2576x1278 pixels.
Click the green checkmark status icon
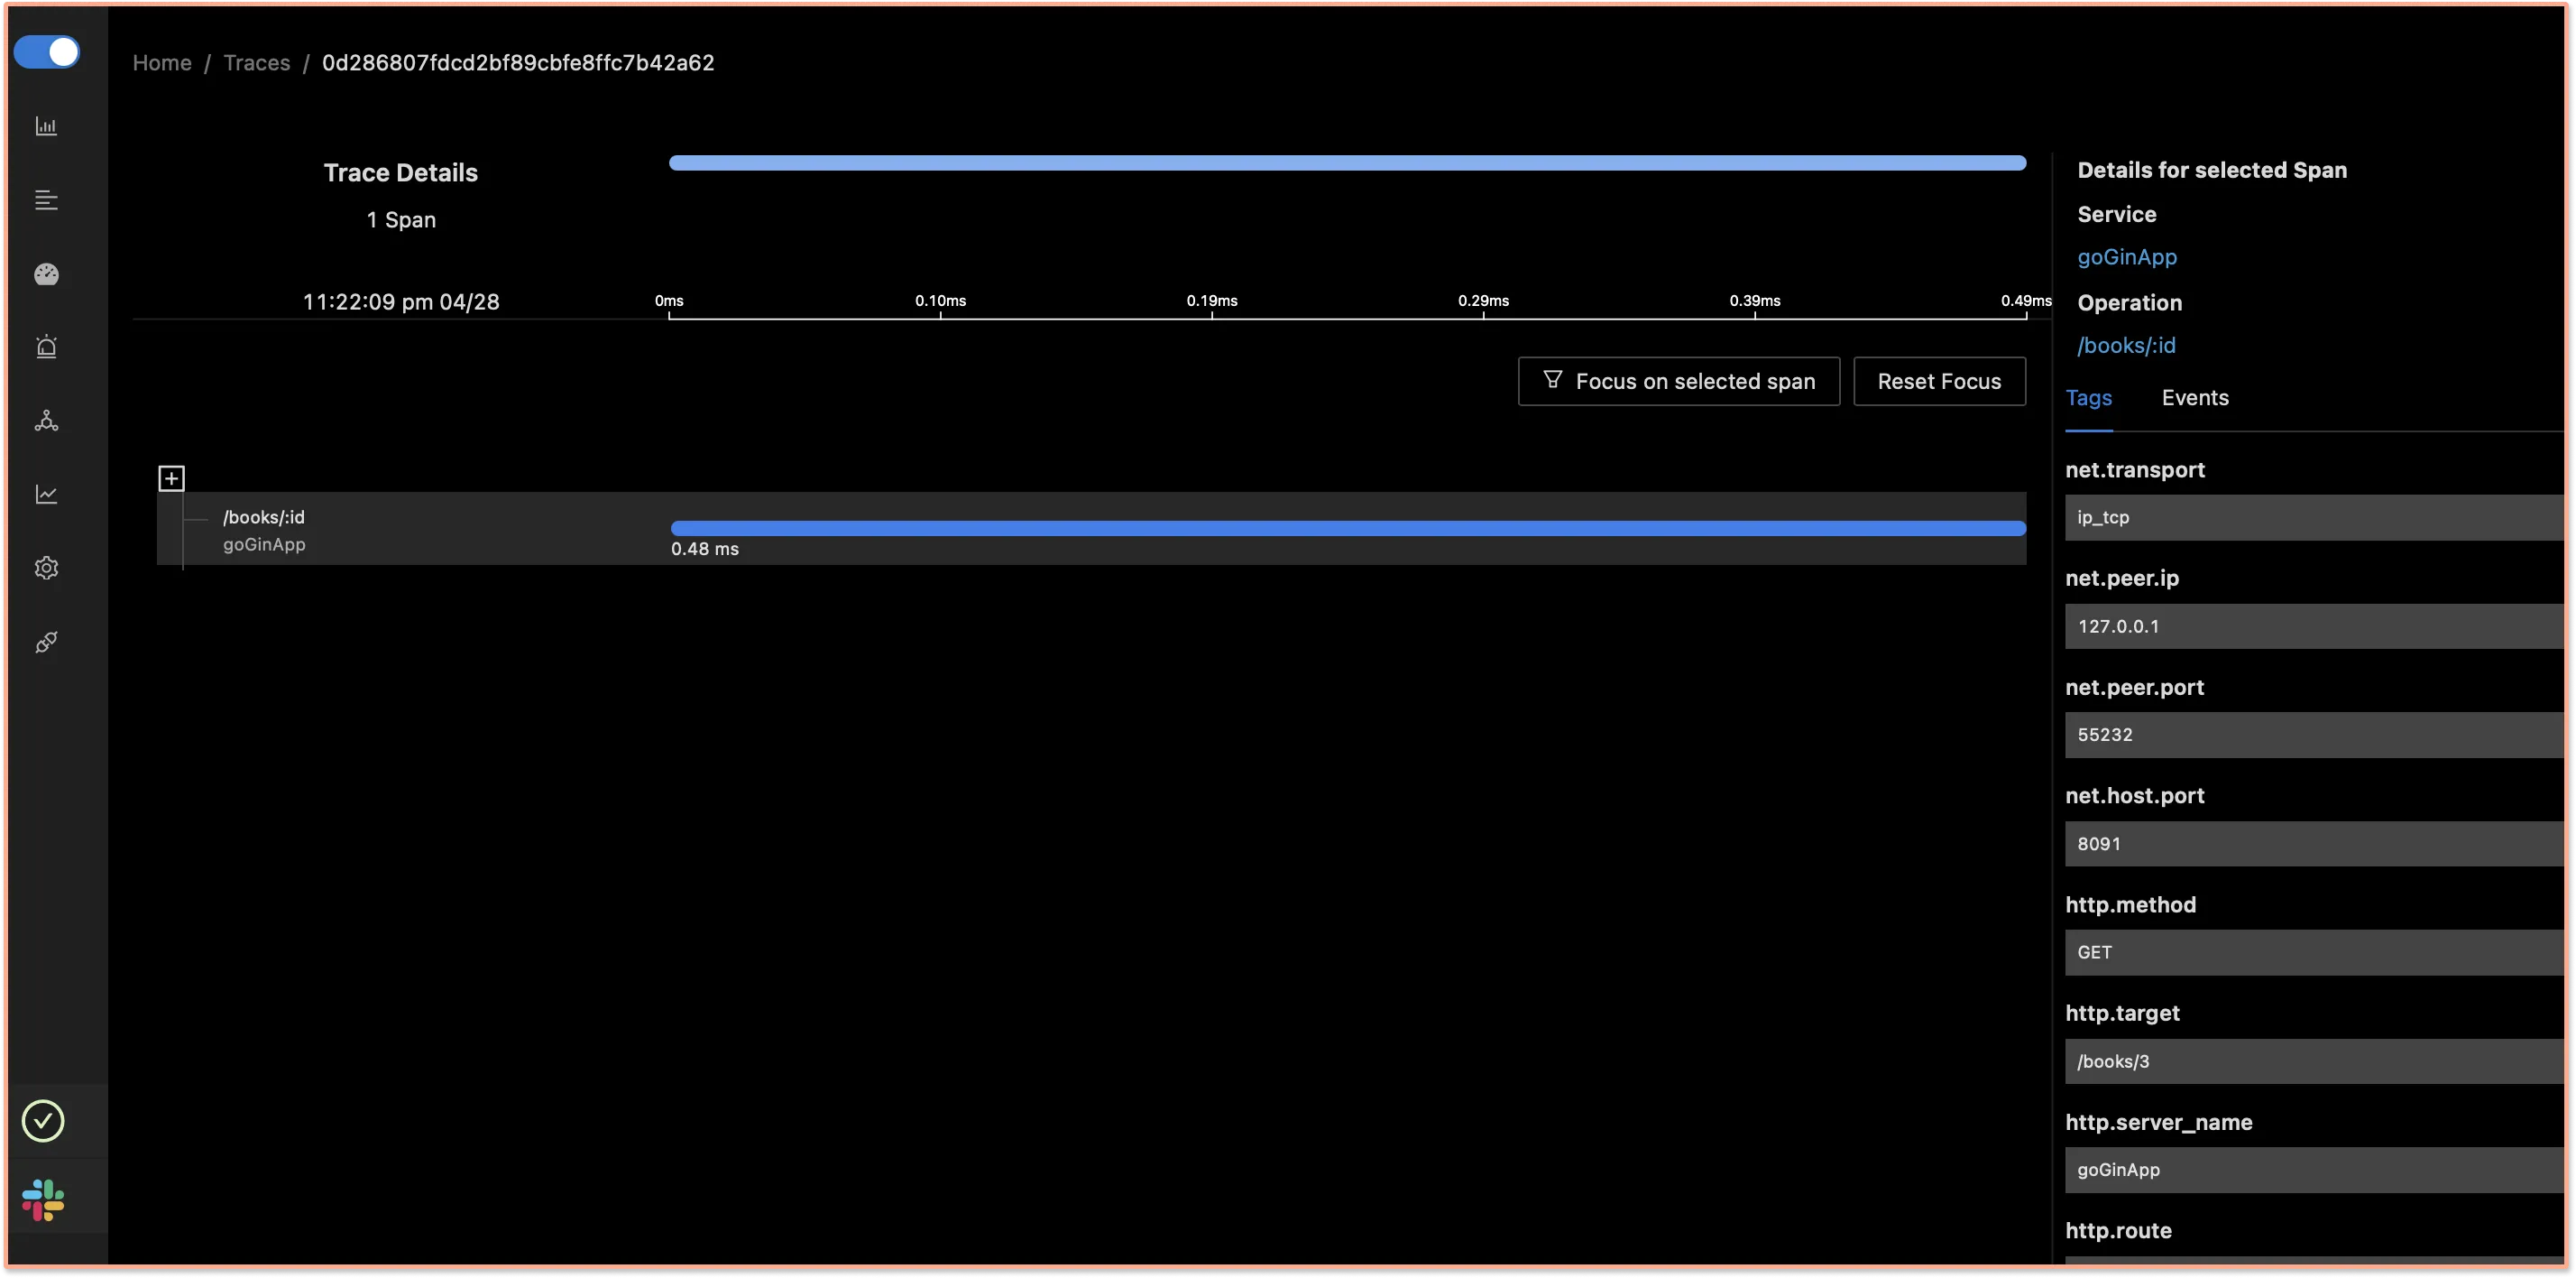[x=43, y=1121]
